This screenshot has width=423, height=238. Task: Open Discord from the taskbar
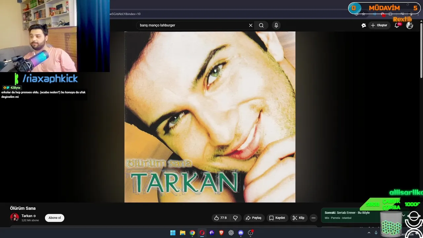click(241, 233)
